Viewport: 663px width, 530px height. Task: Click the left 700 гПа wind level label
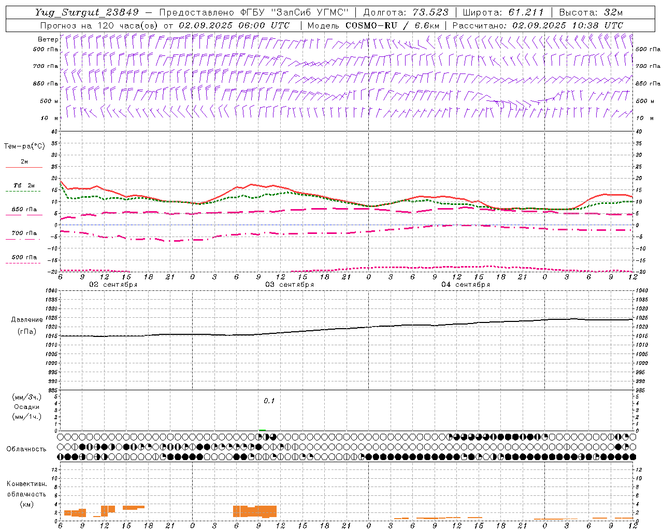pos(46,66)
